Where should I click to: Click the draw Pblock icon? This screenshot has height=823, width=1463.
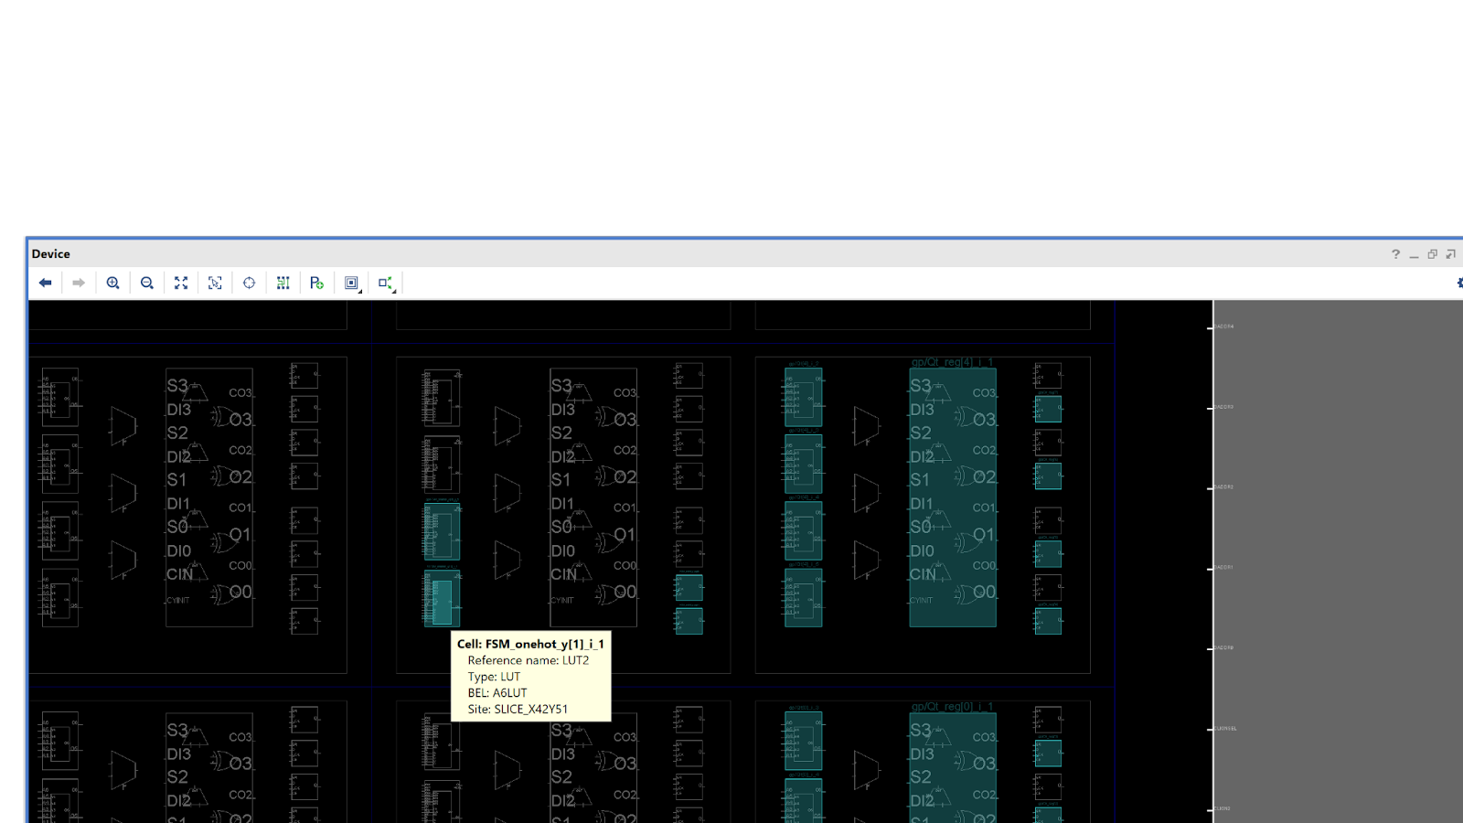(316, 283)
